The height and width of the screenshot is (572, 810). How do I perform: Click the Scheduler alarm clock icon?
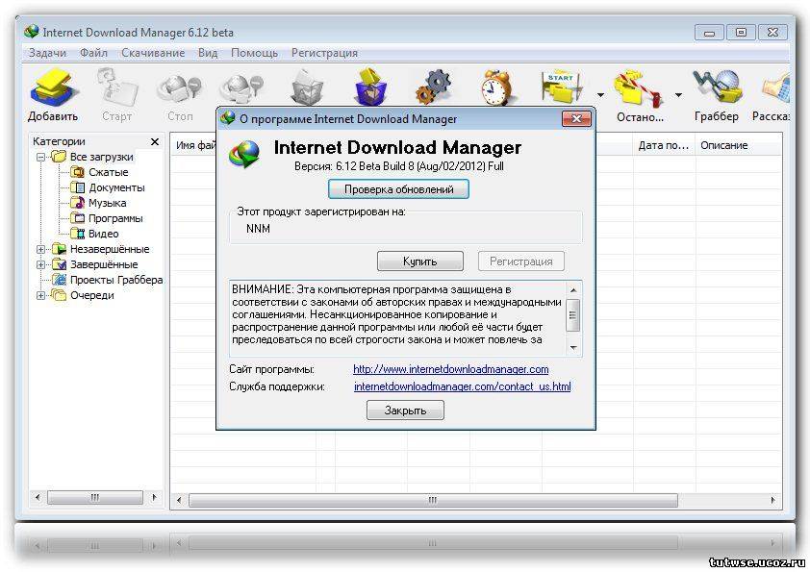[496, 87]
